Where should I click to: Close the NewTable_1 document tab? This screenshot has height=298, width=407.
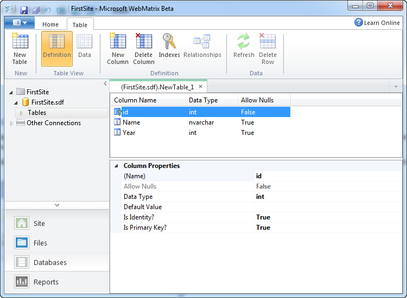[200, 86]
